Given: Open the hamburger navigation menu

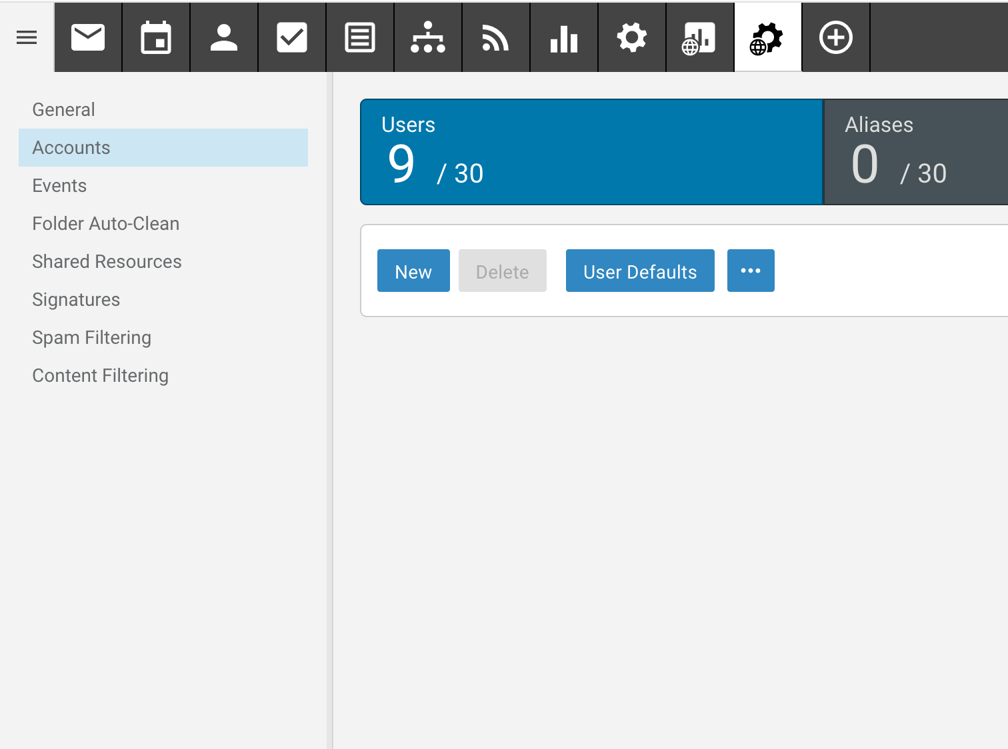Looking at the screenshot, I should [27, 37].
